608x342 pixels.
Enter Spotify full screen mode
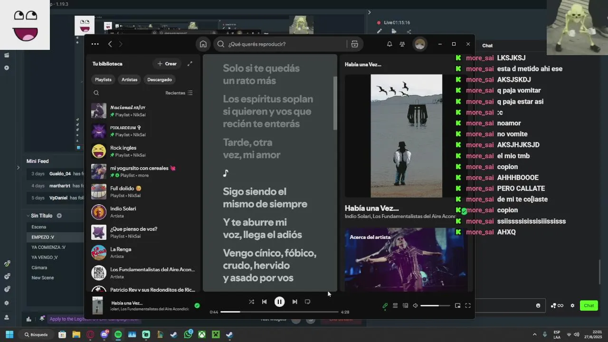coord(468,305)
